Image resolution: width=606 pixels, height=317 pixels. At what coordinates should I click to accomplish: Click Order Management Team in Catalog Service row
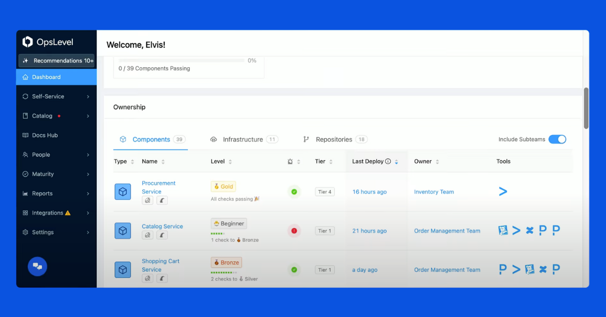click(x=447, y=231)
